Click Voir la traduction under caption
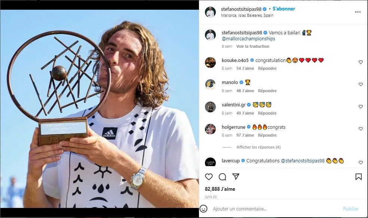This screenshot has width=368, height=218. coord(253,46)
